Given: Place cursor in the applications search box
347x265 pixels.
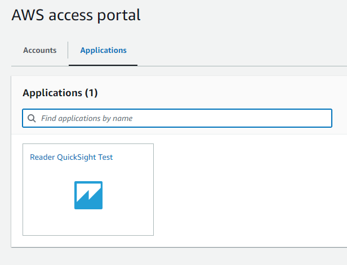Looking at the screenshot, I should [x=177, y=118].
